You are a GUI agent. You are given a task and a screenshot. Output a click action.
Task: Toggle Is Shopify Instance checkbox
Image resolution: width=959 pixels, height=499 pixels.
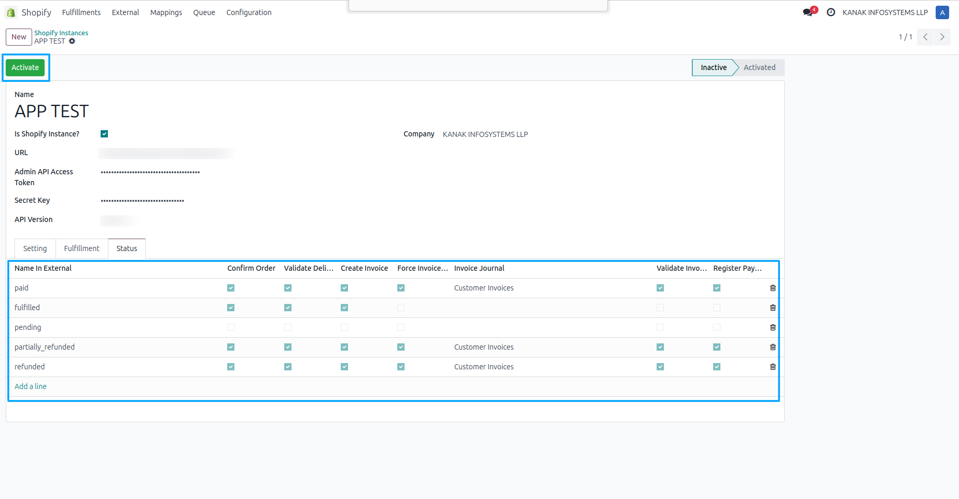104,134
